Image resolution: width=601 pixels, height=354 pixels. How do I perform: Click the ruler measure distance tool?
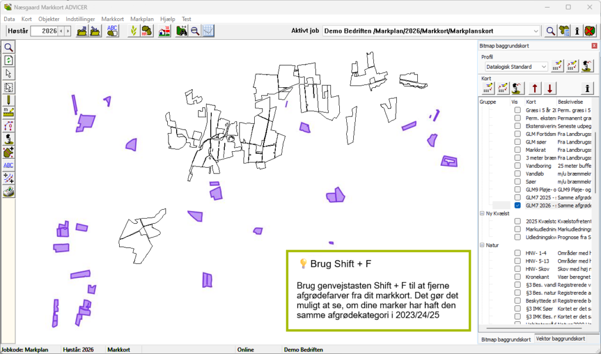[x=9, y=113]
